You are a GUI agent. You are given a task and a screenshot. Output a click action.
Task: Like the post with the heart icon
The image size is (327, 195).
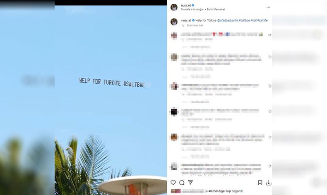point(173,183)
